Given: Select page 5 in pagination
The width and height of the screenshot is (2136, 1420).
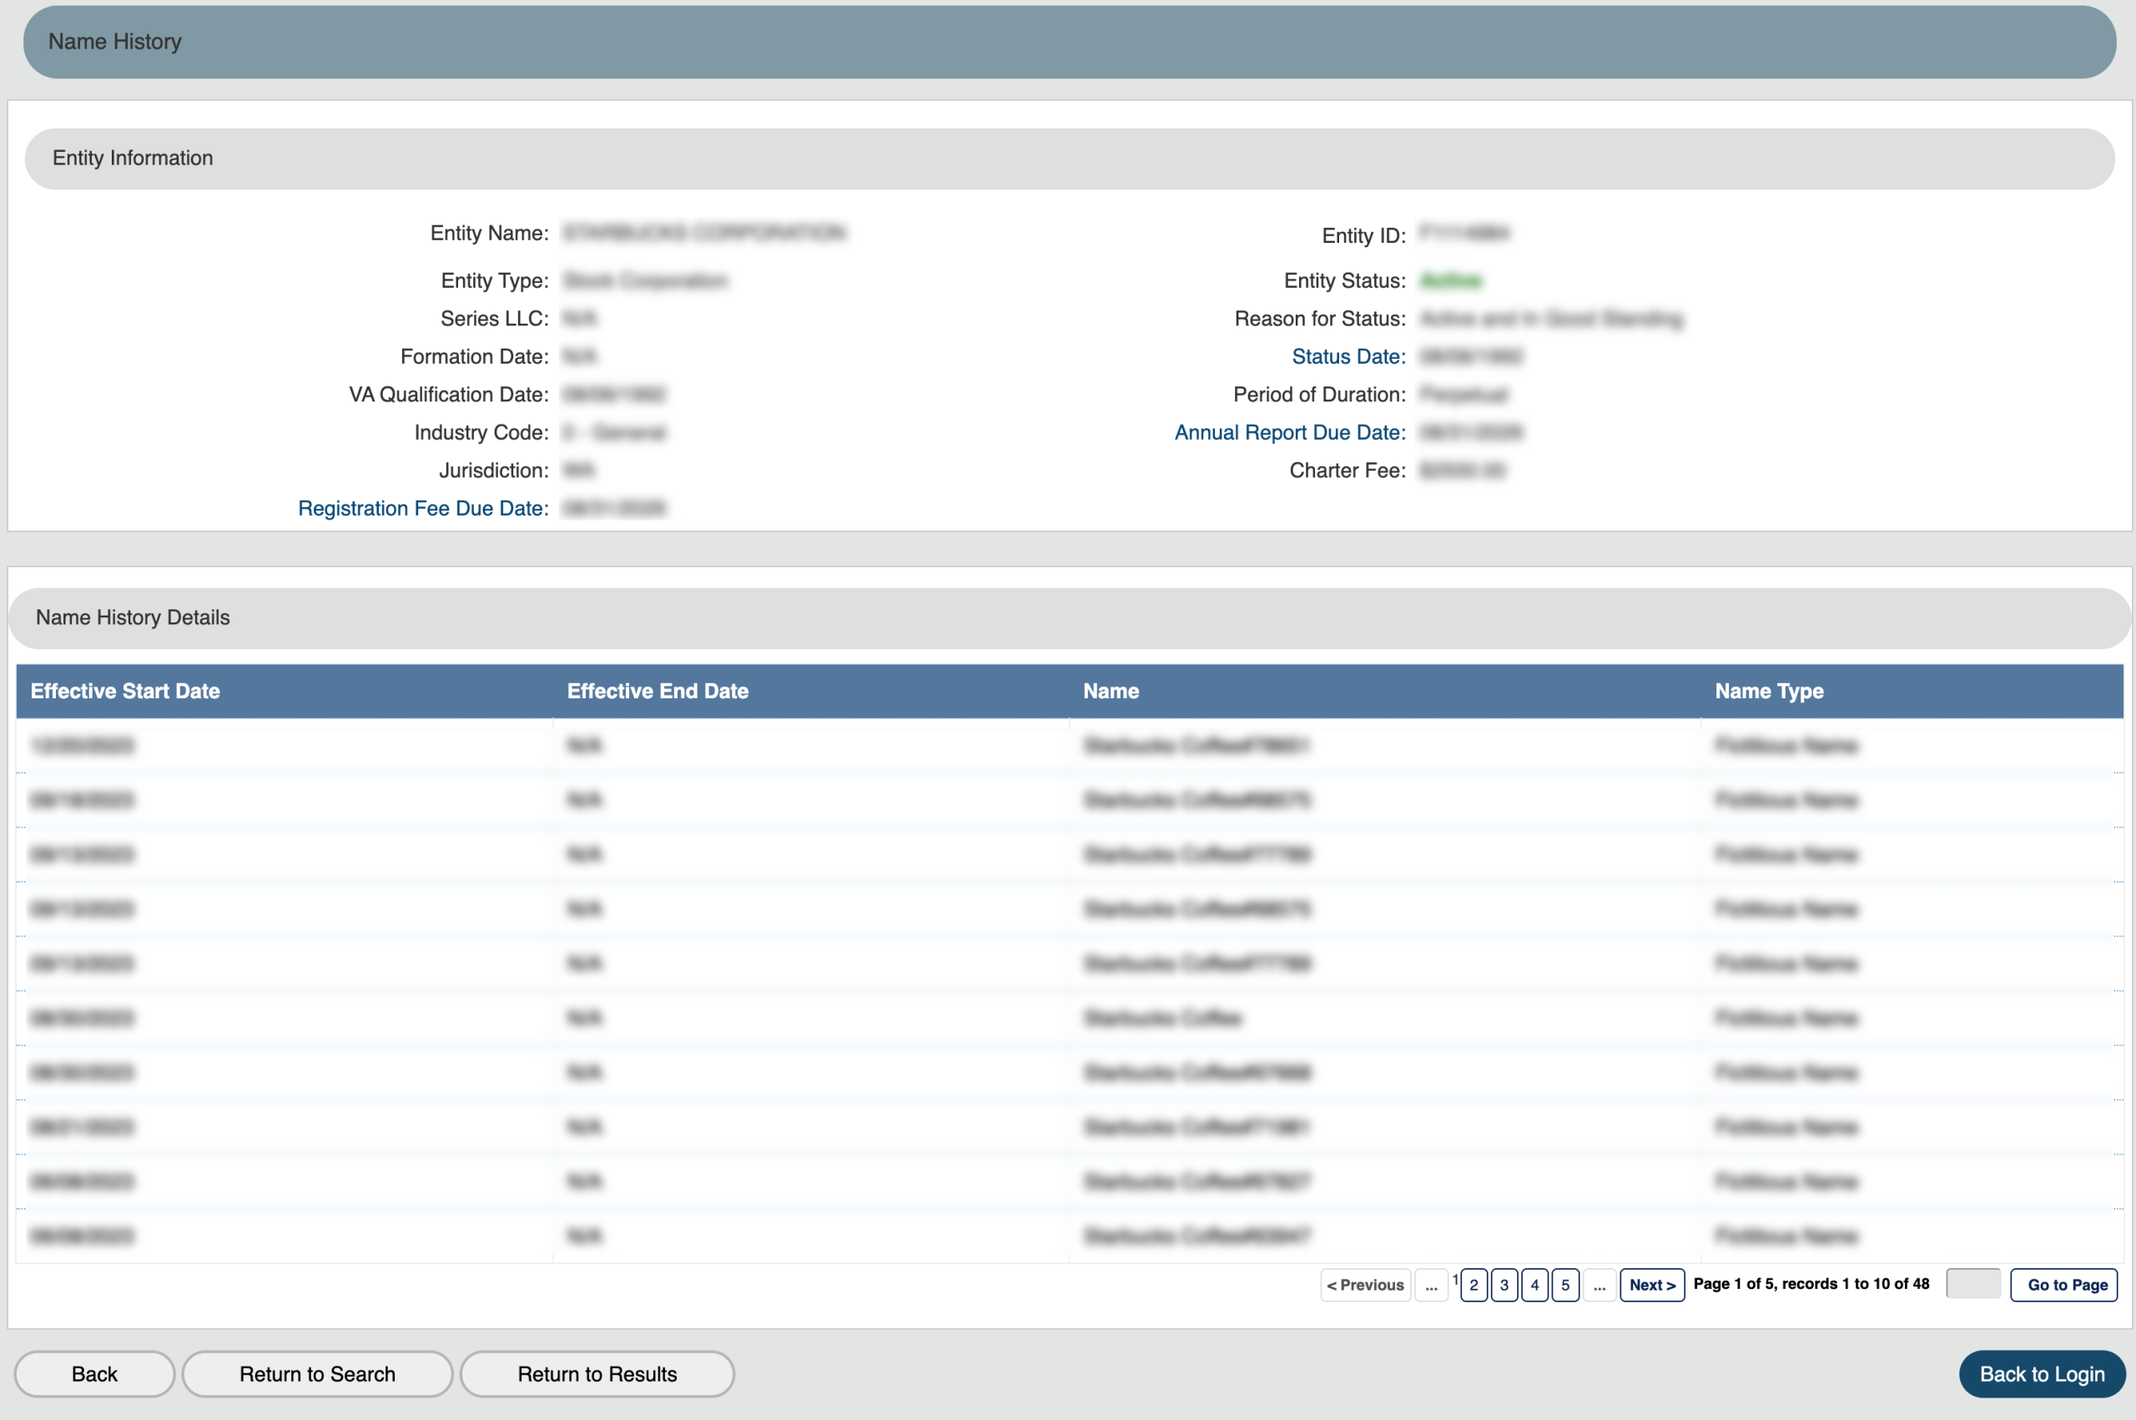Looking at the screenshot, I should (1565, 1285).
